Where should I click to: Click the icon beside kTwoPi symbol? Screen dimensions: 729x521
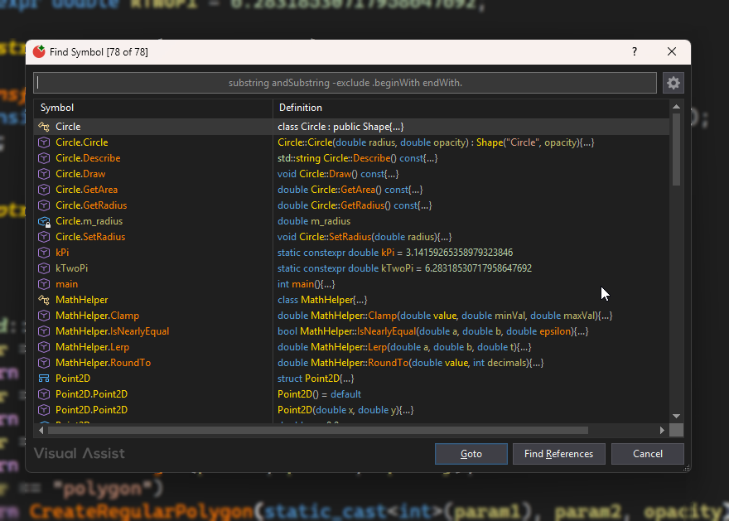44,268
